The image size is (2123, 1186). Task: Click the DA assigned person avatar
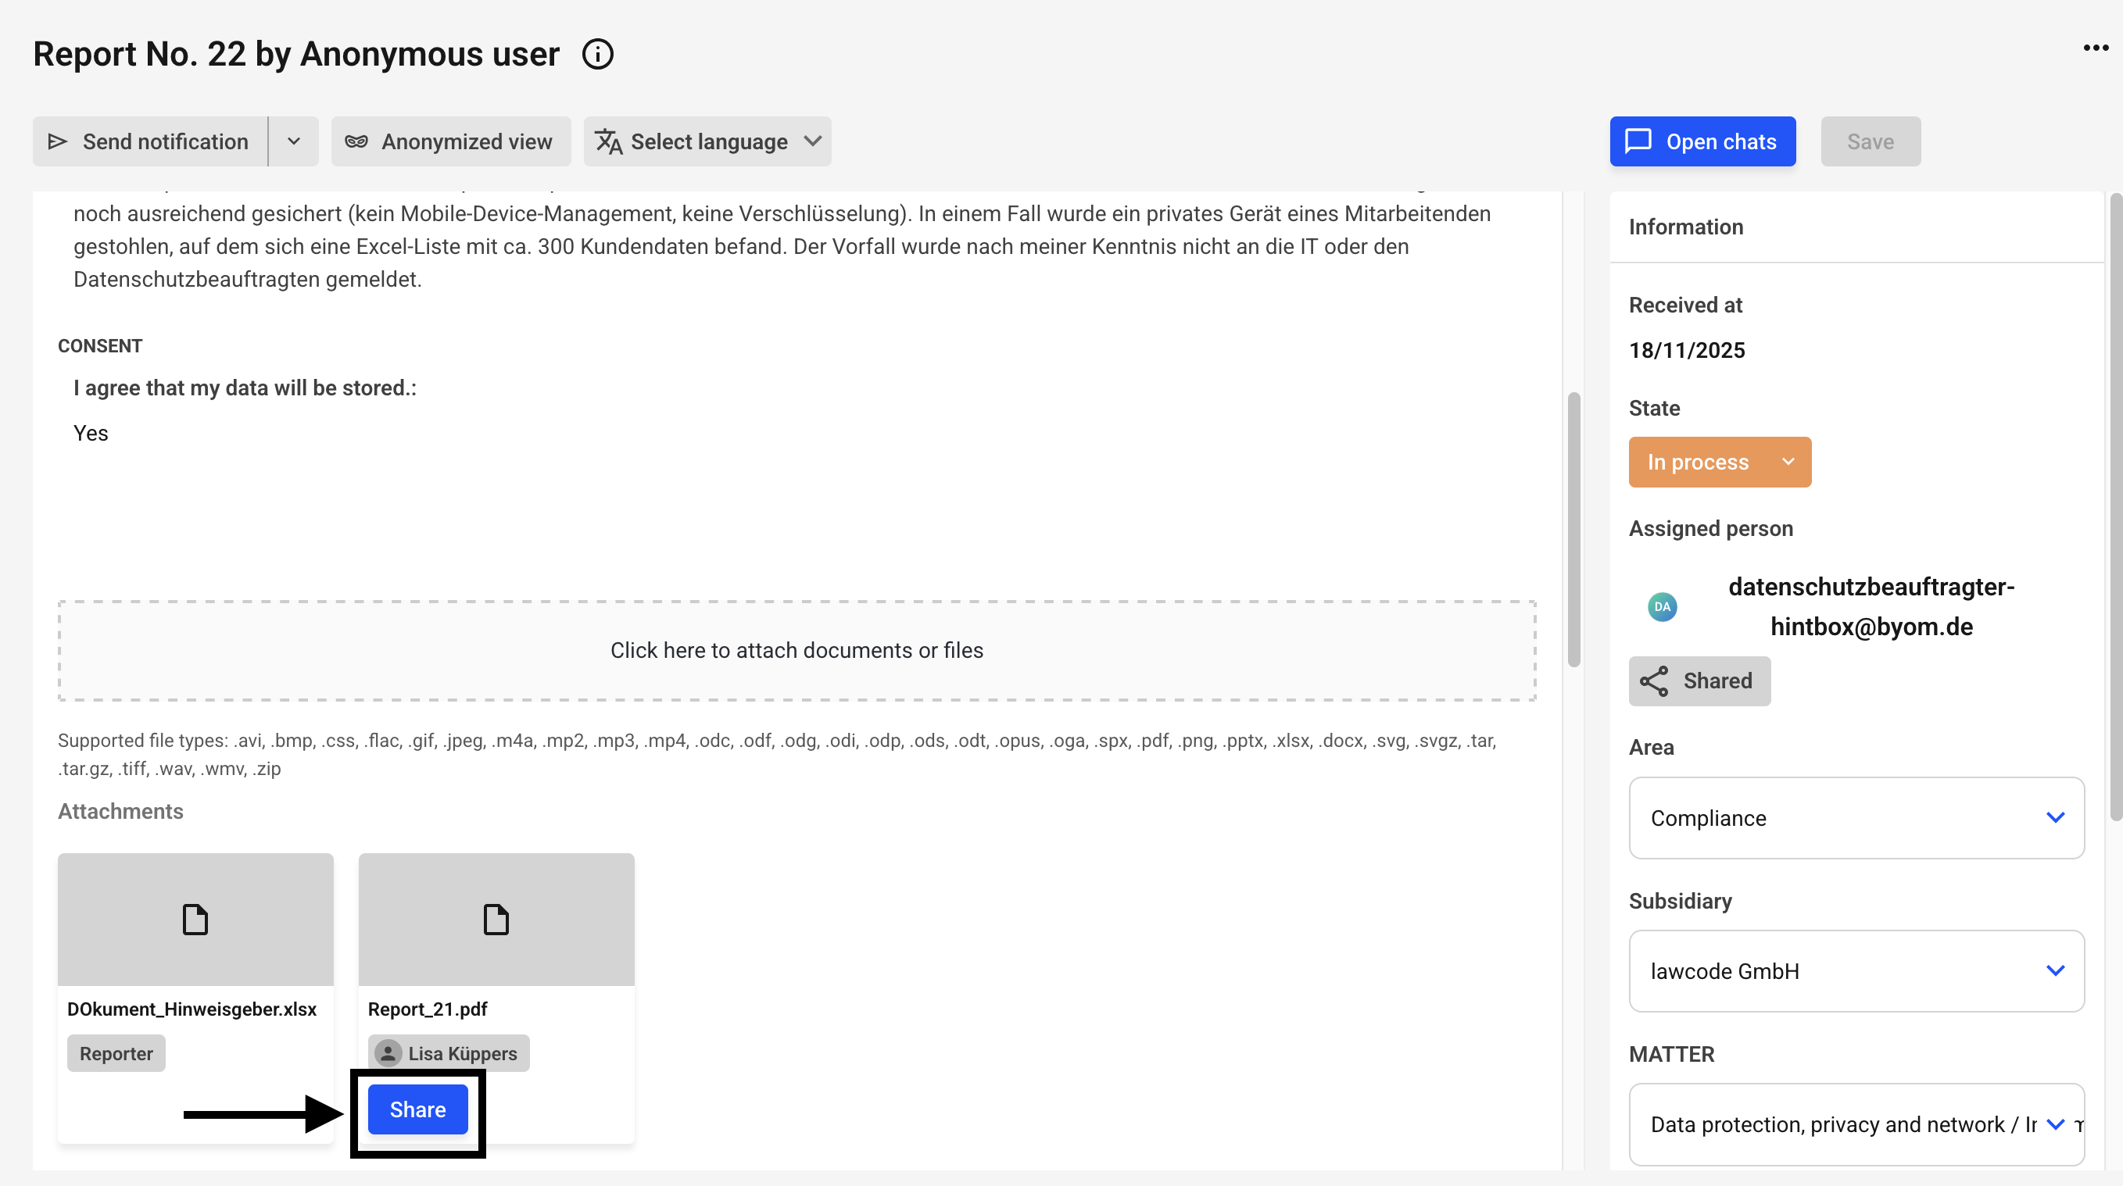[1662, 607]
